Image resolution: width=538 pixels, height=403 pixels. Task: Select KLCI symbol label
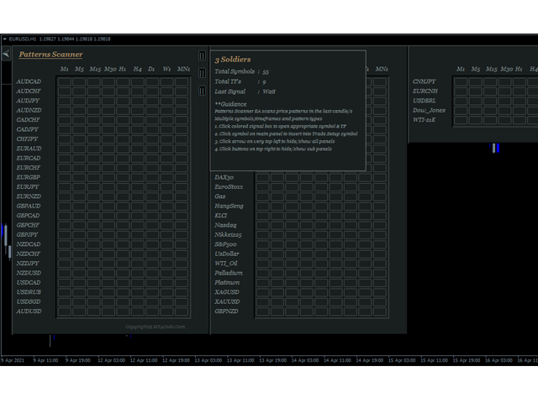(221, 216)
